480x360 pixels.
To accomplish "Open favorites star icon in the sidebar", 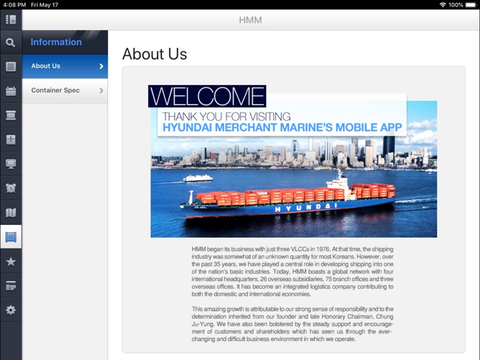I will click(x=11, y=261).
